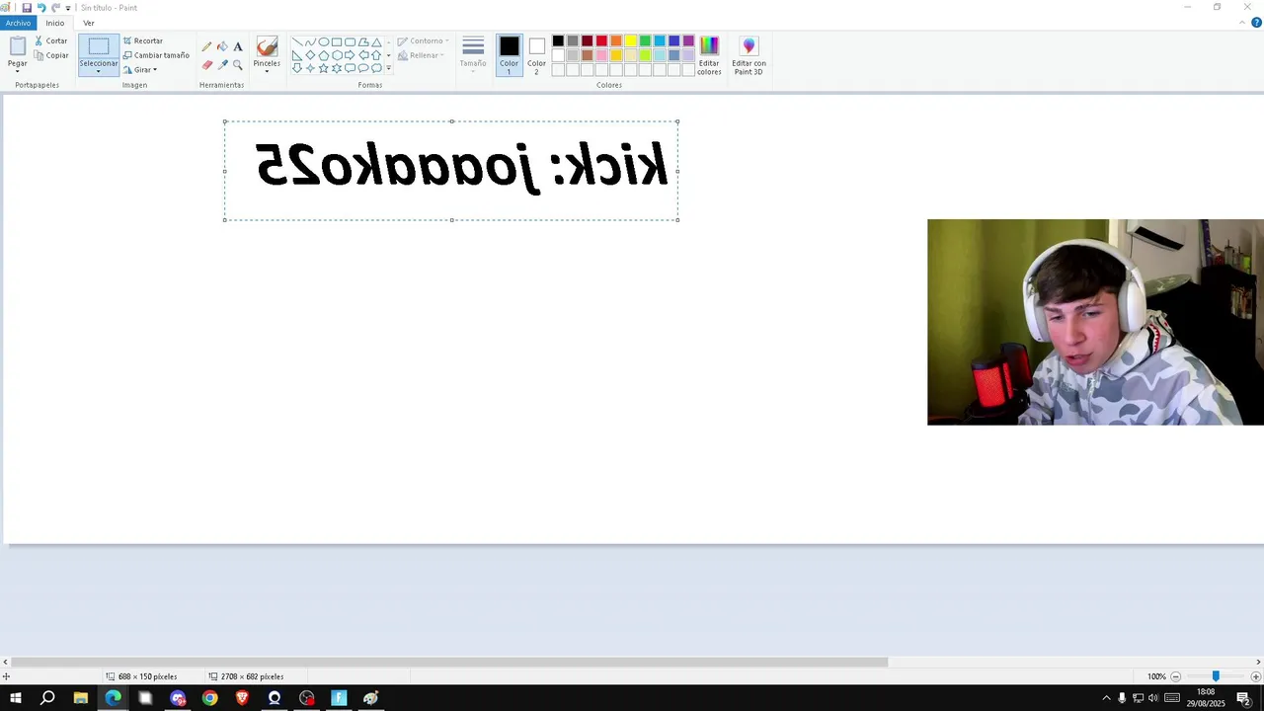
Task: Toggle the Seleccionar rectangular selection tool
Action: click(x=99, y=46)
